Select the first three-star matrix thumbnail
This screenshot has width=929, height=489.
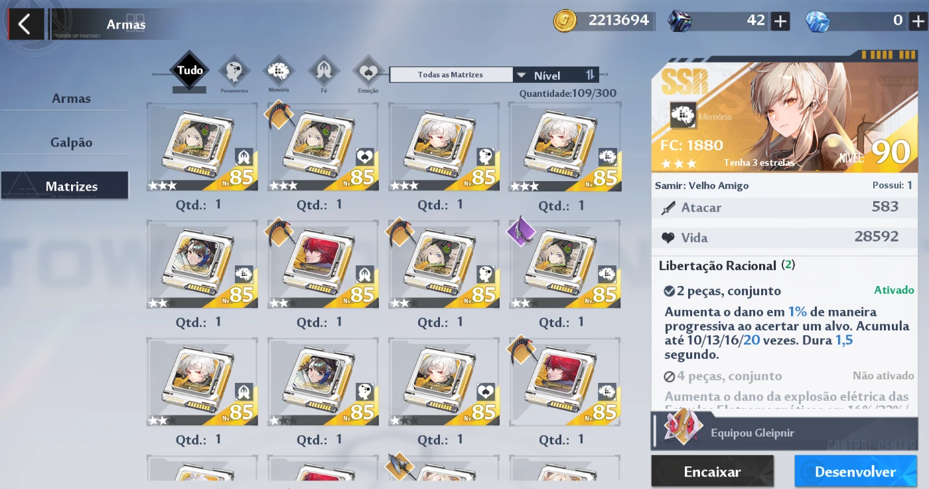point(202,147)
